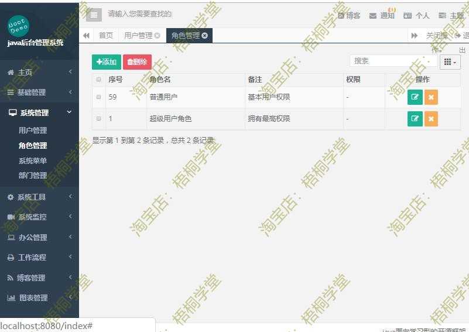Open 系统菜单 in the sidebar
Image resolution: width=469 pixels, height=332 pixels.
click(x=33, y=160)
